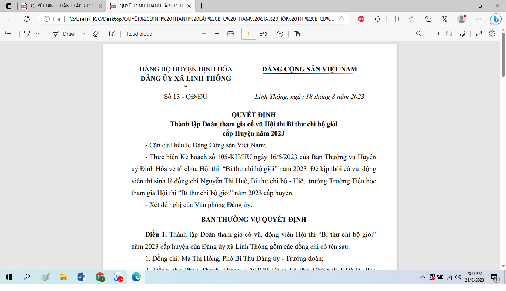Open File Explorer from the taskbar
The height and width of the screenshot is (291, 506).
click(63, 277)
